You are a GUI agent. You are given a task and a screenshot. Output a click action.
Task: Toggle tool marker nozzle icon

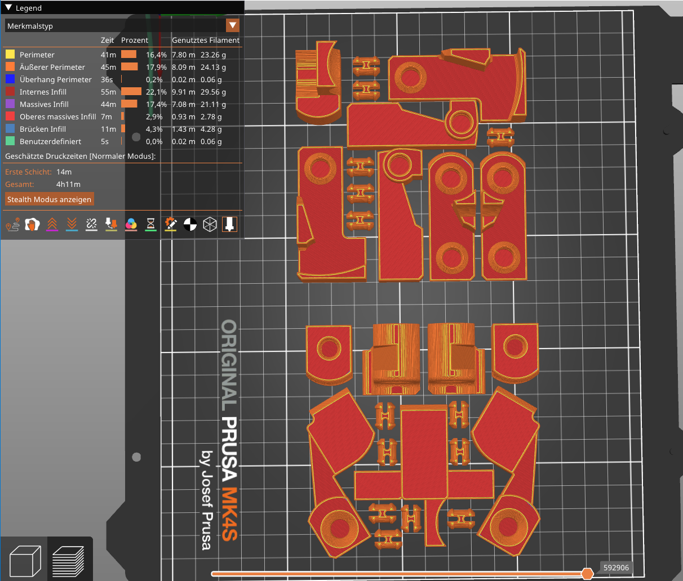[x=229, y=225]
